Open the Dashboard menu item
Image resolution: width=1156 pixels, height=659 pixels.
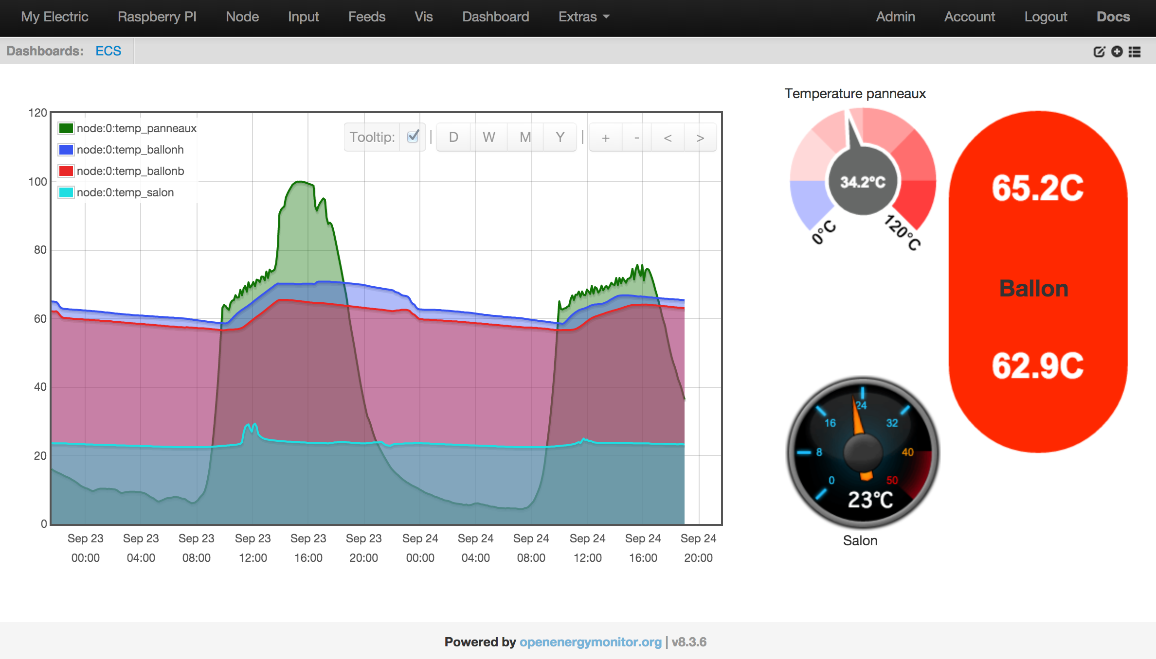[x=496, y=17]
